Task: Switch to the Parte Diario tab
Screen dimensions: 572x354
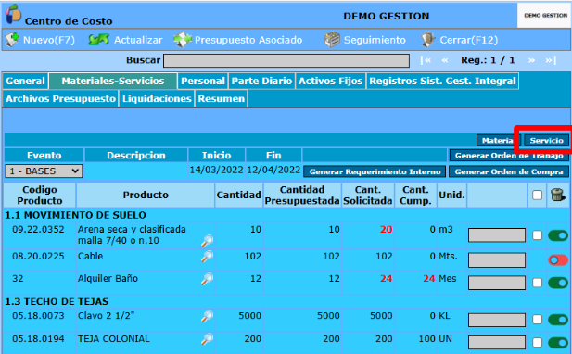Action: [x=262, y=81]
